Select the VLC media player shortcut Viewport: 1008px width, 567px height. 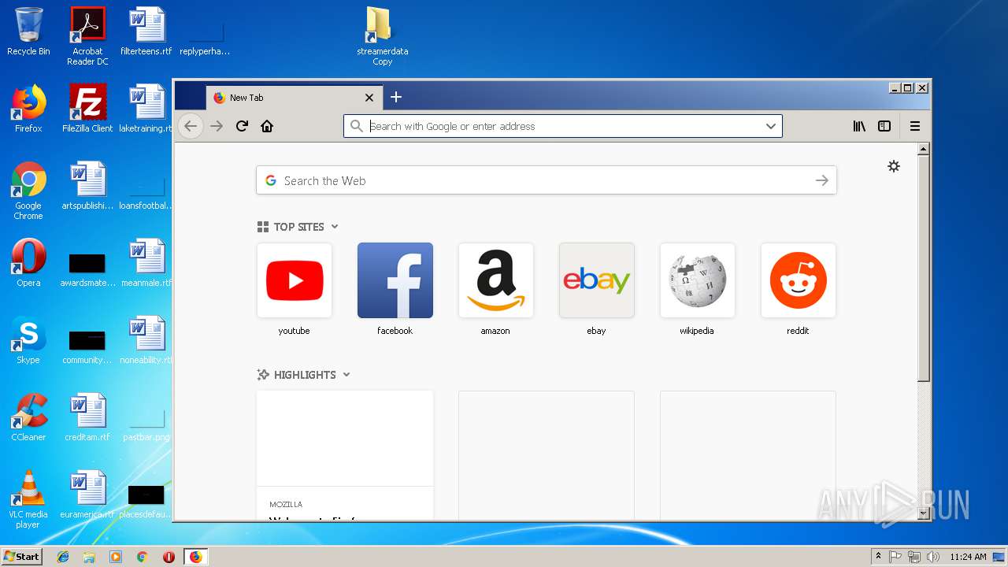tap(28, 499)
